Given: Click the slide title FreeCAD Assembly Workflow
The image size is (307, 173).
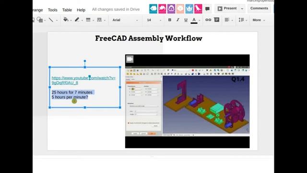Looking at the screenshot, I should click(x=149, y=38).
